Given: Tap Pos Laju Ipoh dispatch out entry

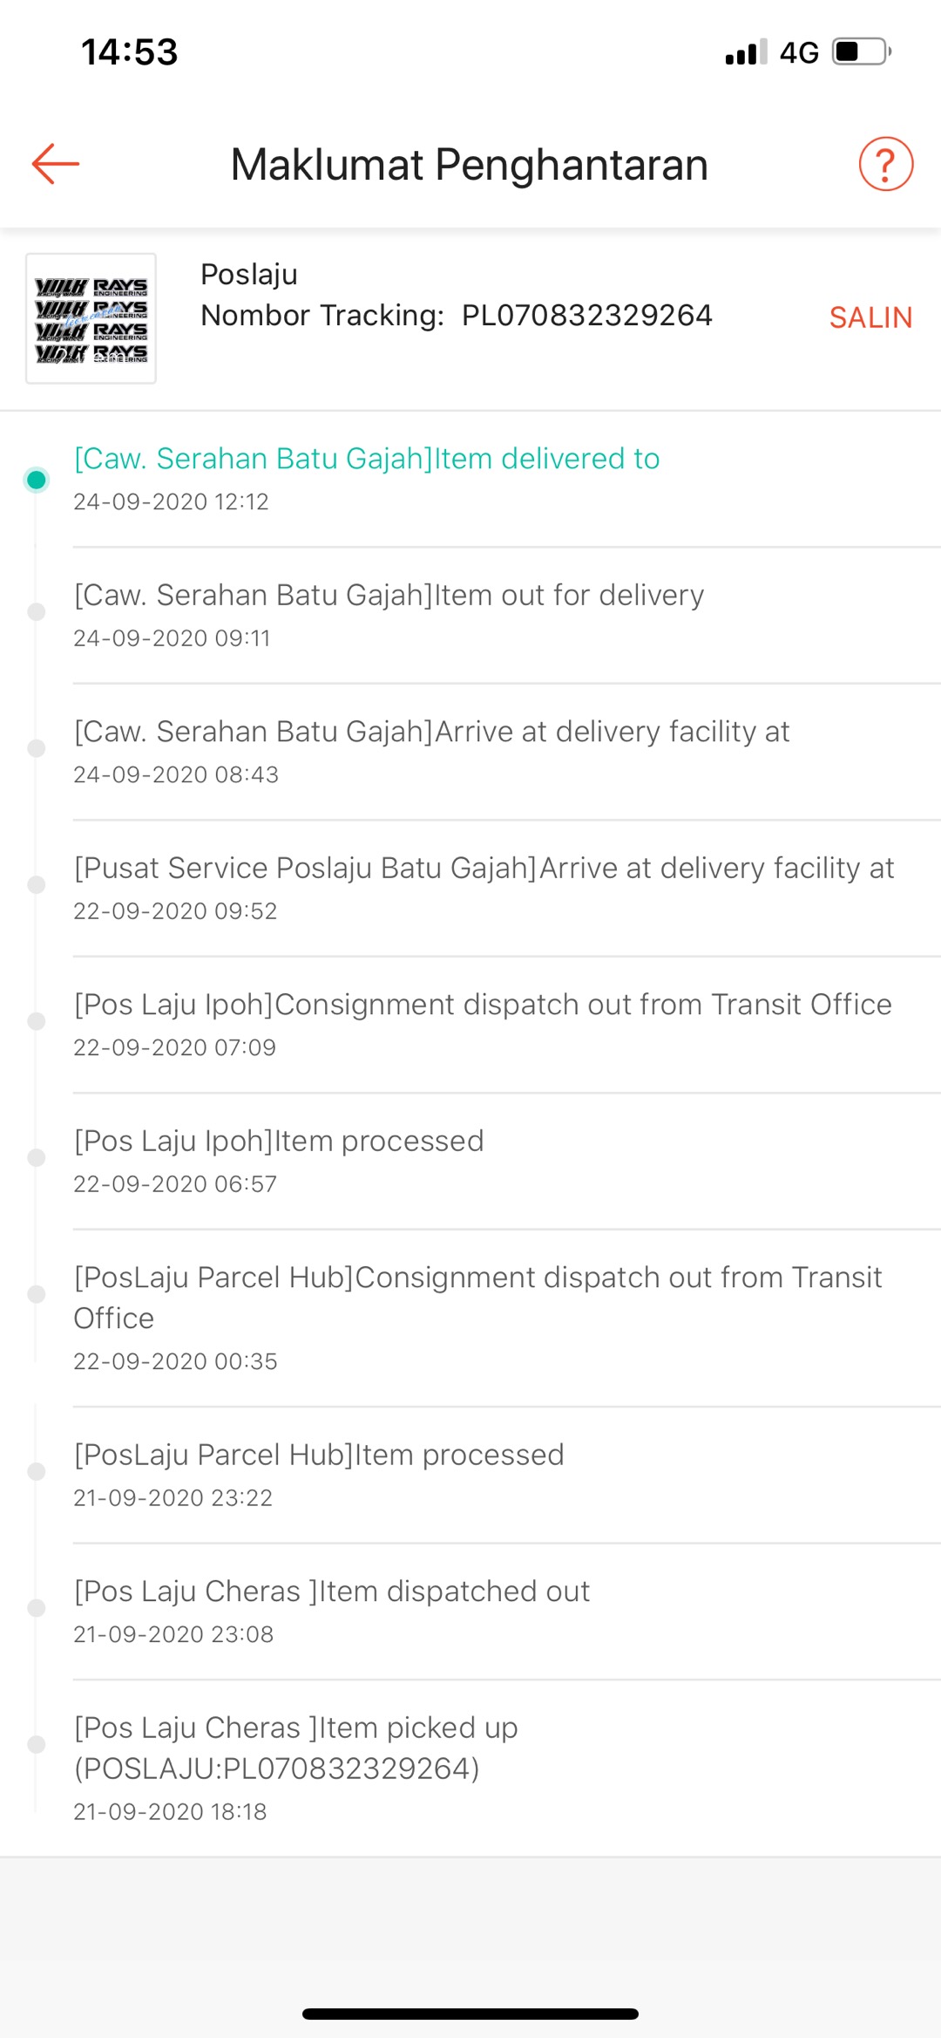Looking at the screenshot, I should 483,1005.
